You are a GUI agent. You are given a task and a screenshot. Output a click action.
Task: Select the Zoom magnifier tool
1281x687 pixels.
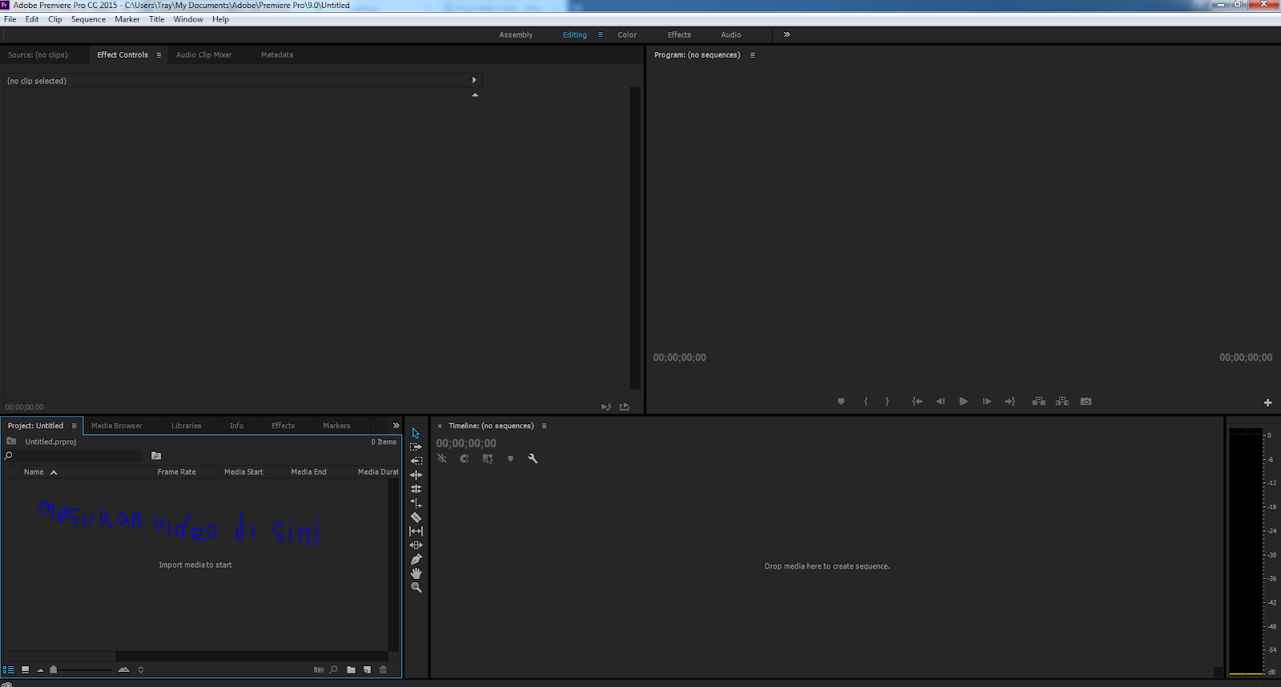point(416,587)
